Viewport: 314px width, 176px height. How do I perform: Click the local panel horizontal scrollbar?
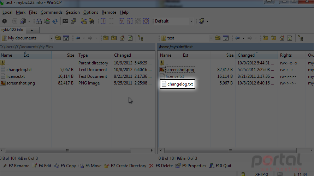click(68, 150)
